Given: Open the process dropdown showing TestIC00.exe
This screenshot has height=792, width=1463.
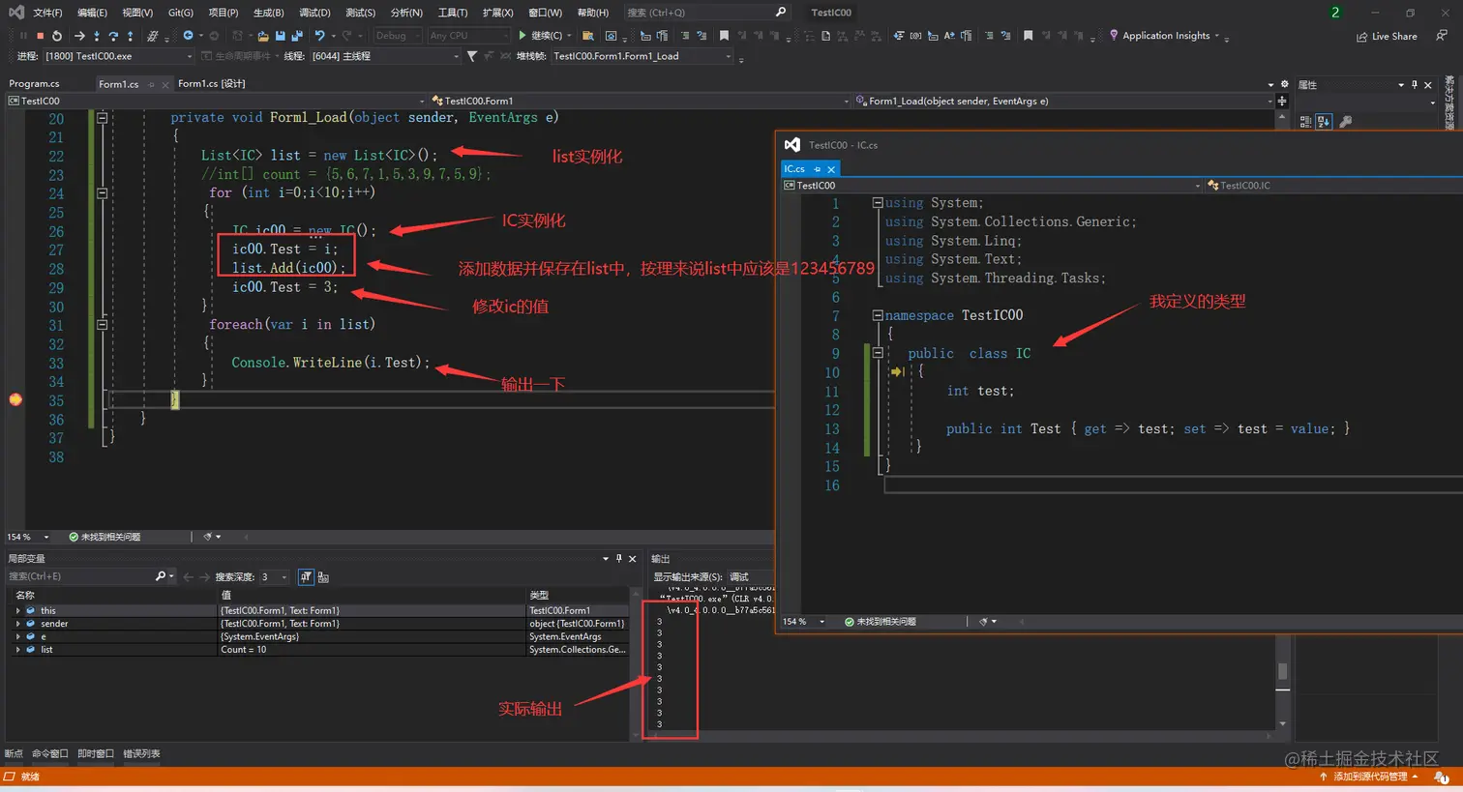Looking at the screenshot, I should (118, 56).
